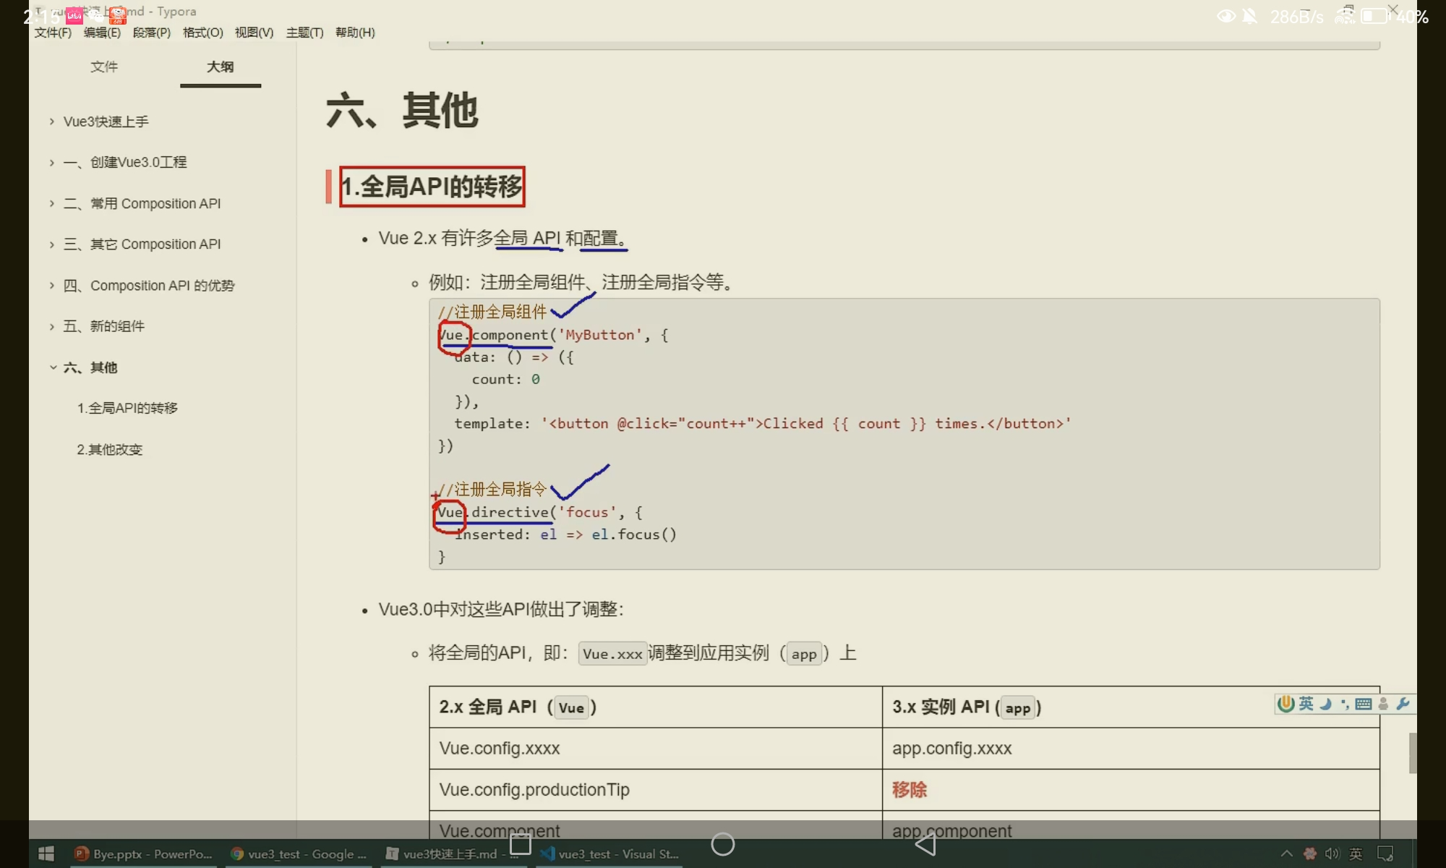
Task: Switch to the vue3_test Visual Studio Code window
Action: point(609,854)
